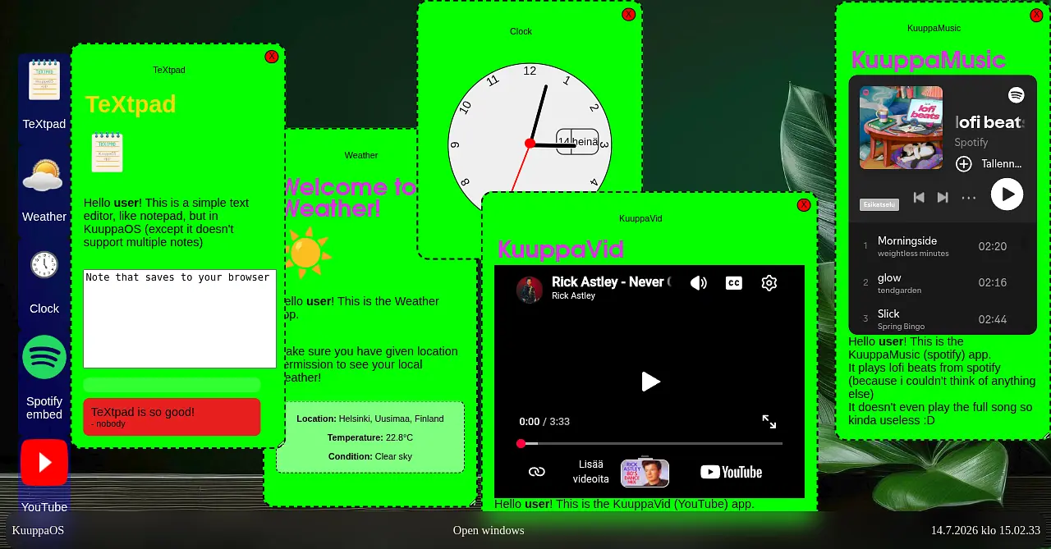Click the Lisää videoita label

coord(591,472)
